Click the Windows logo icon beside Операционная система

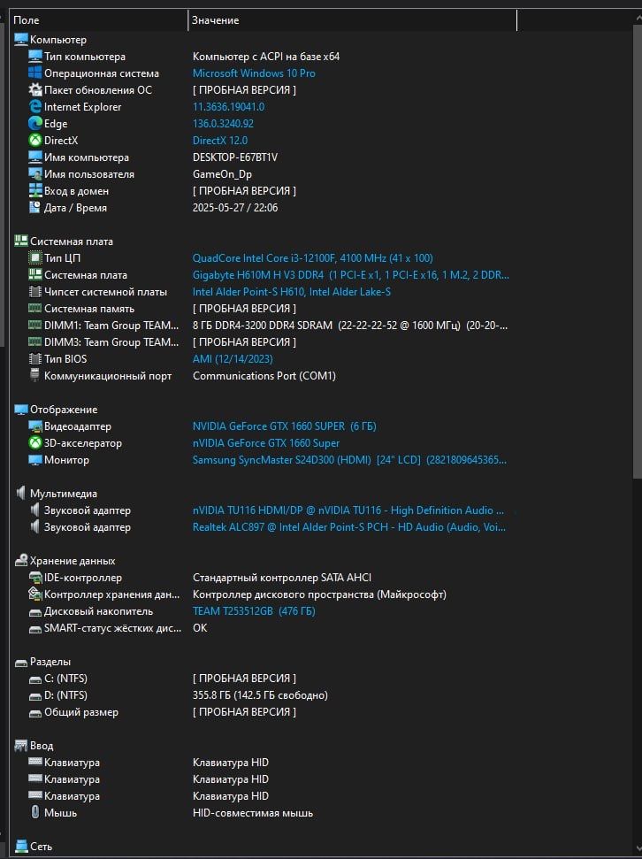click(x=35, y=73)
